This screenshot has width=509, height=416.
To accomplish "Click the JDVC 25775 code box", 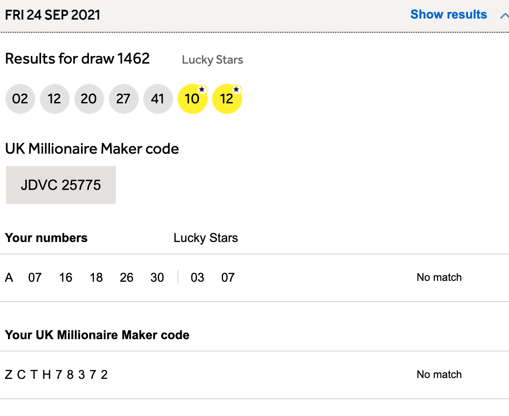I will (61, 185).
